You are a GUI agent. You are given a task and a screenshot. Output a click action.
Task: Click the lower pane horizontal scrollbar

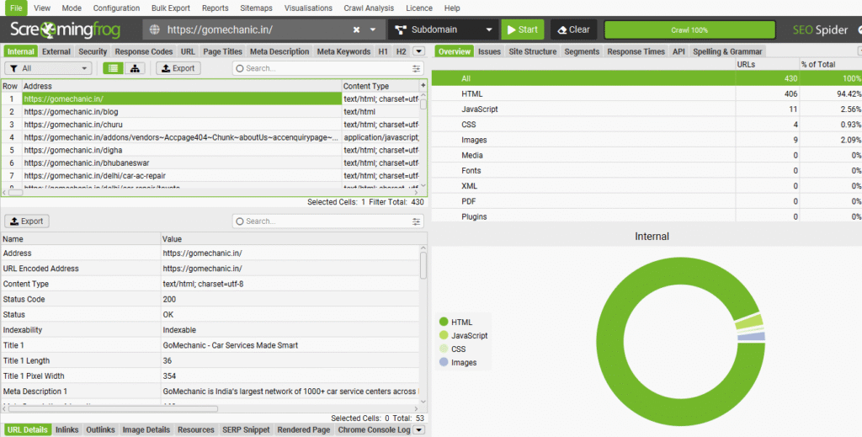(113, 408)
